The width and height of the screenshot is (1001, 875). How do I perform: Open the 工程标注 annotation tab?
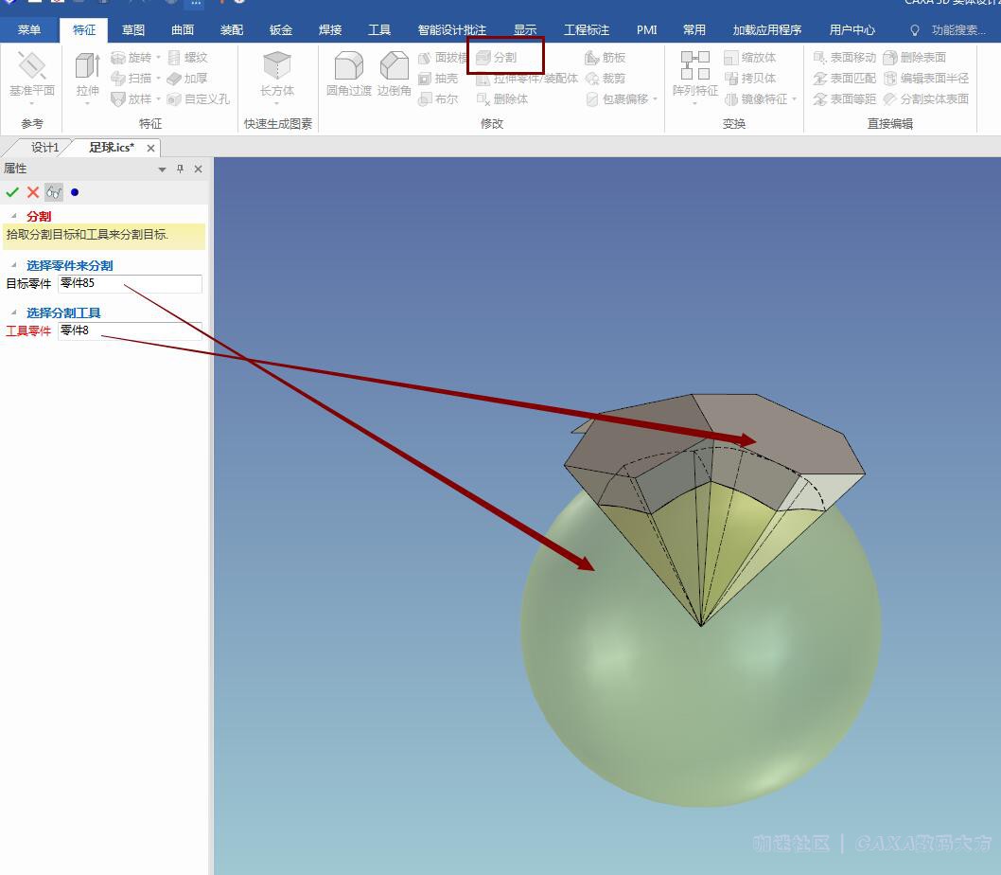(587, 30)
